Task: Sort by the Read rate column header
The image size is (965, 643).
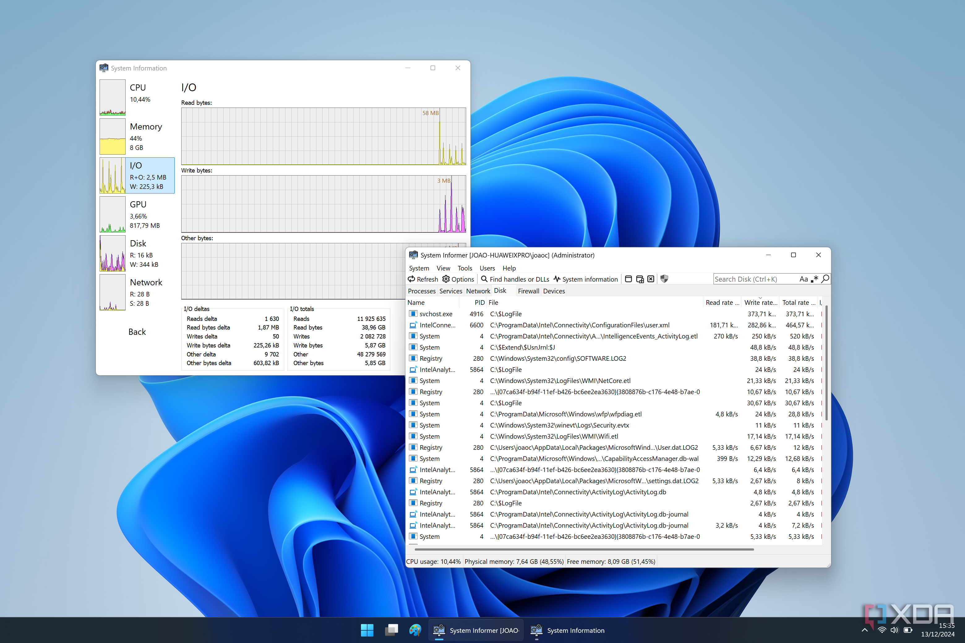Action: pyautogui.click(x=722, y=302)
